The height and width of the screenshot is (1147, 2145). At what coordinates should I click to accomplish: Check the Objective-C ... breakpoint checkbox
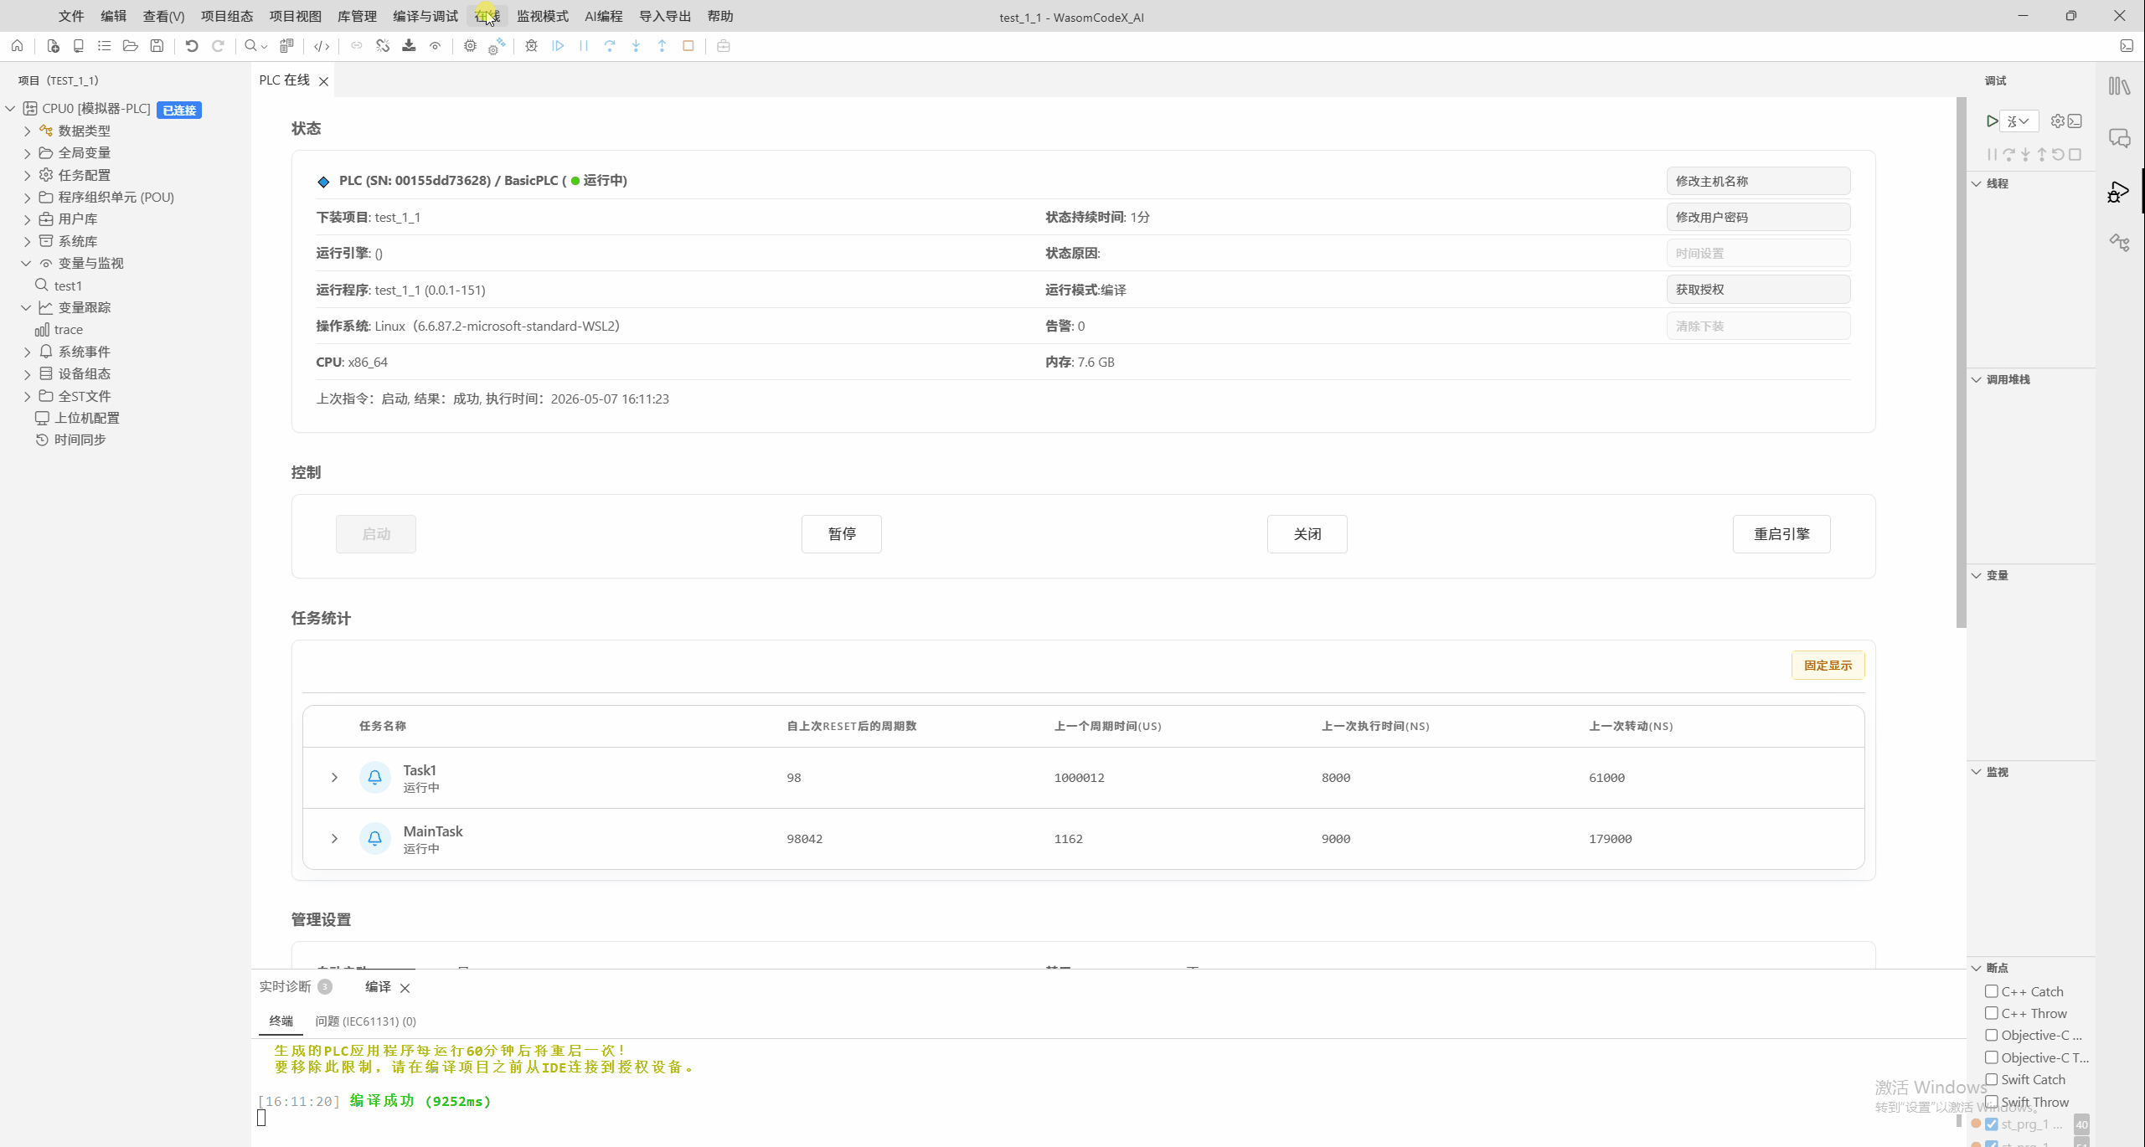pyautogui.click(x=1992, y=1036)
